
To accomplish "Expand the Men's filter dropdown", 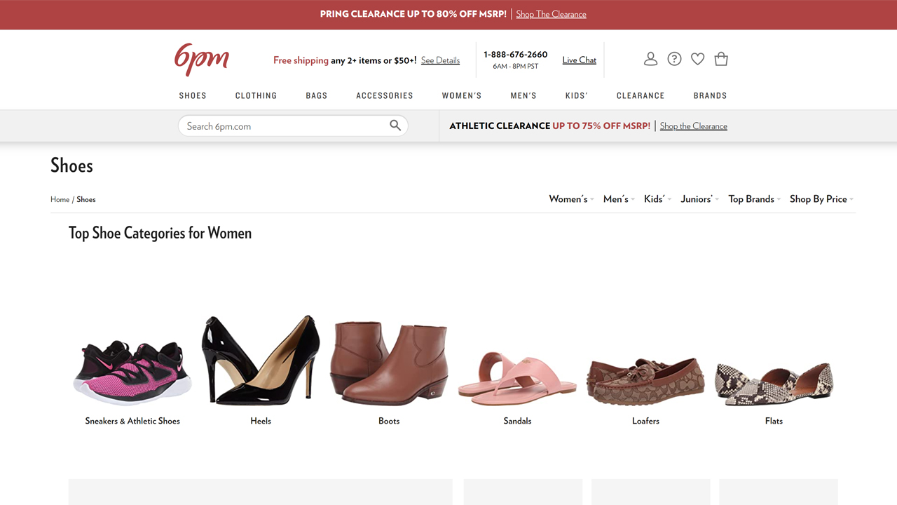I will pyautogui.click(x=615, y=198).
